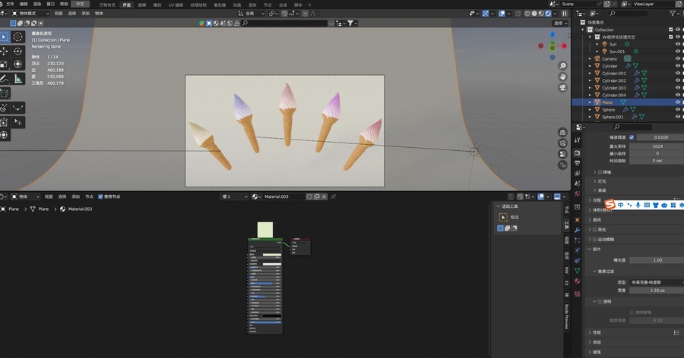Viewport: 684px width, 358px height.
Task: Hide Plane via its eye icon
Action: [678, 102]
